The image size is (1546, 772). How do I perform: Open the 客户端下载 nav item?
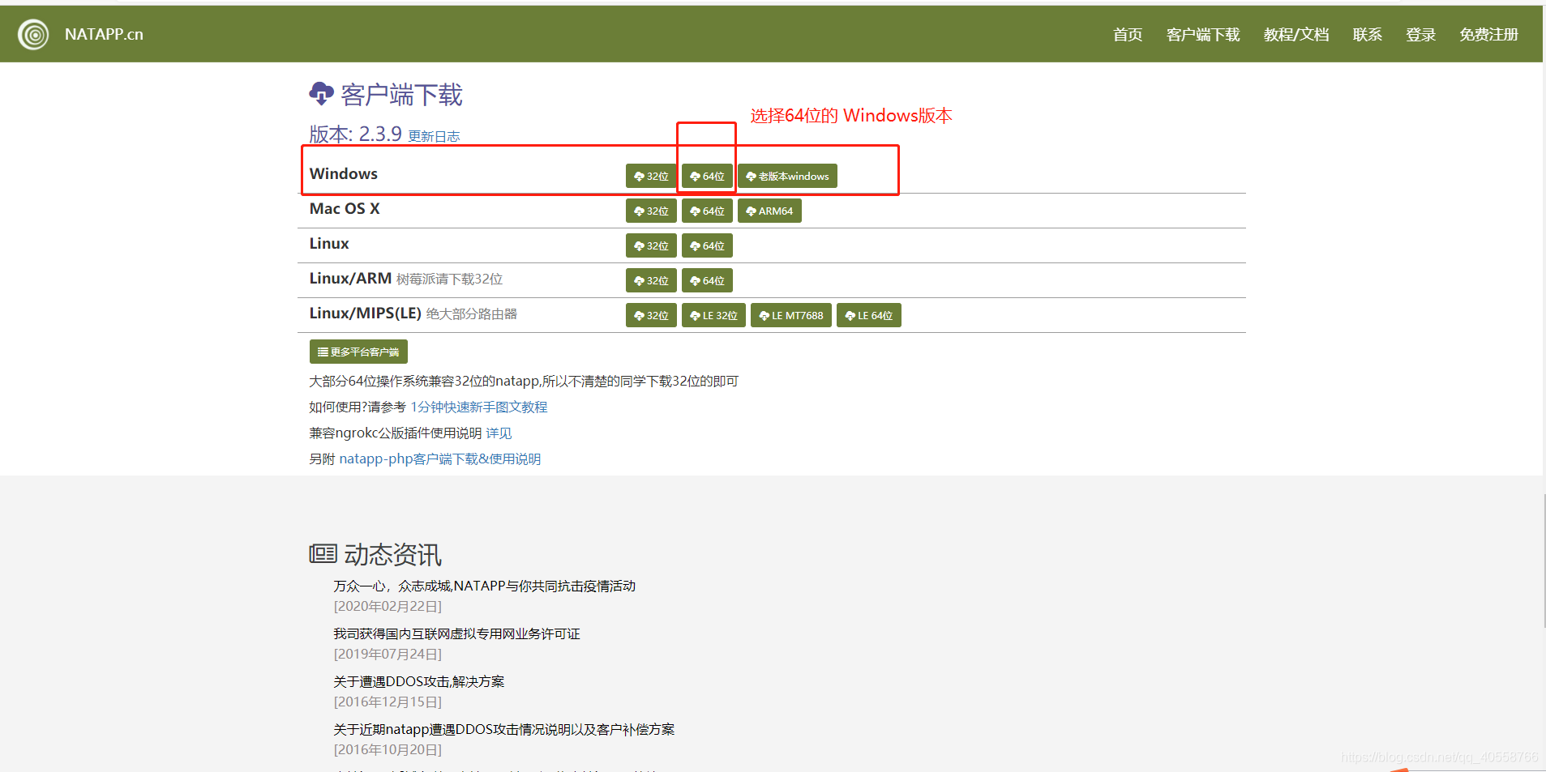click(x=1203, y=34)
